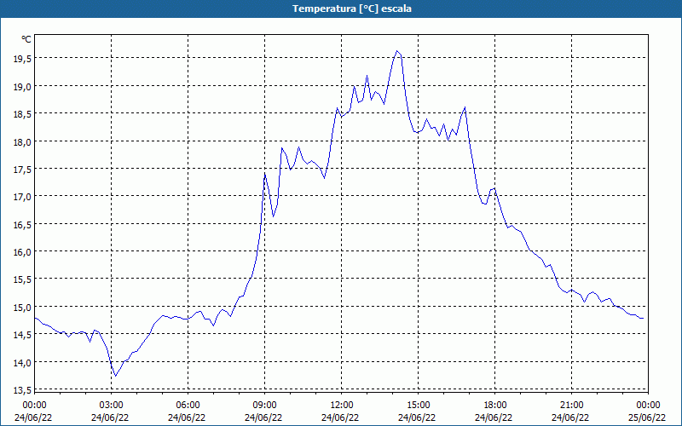Select the 21:00 time label on the x-axis
682x426 pixels.
coord(571,406)
